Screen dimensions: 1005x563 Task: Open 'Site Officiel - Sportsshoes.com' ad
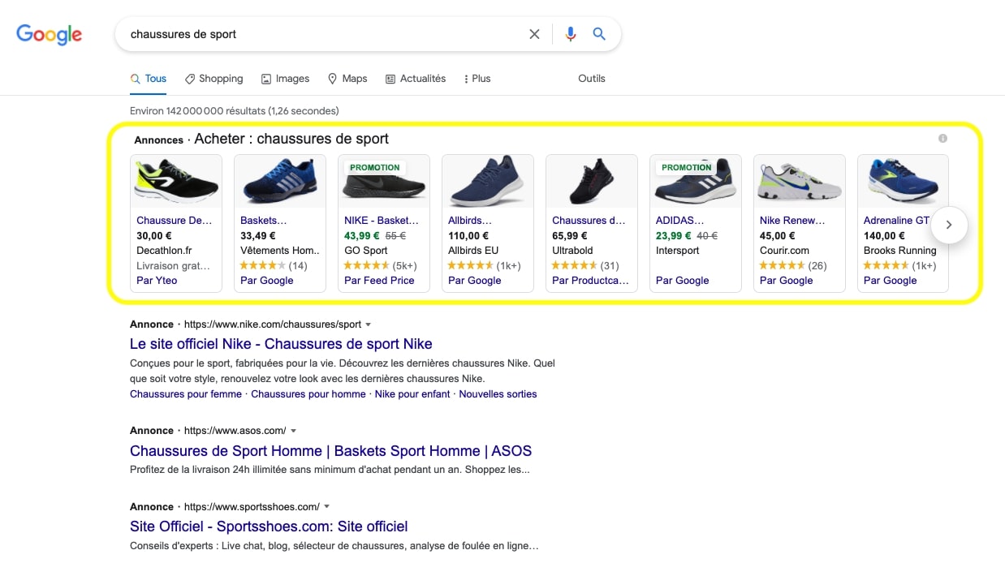click(x=269, y=526)
